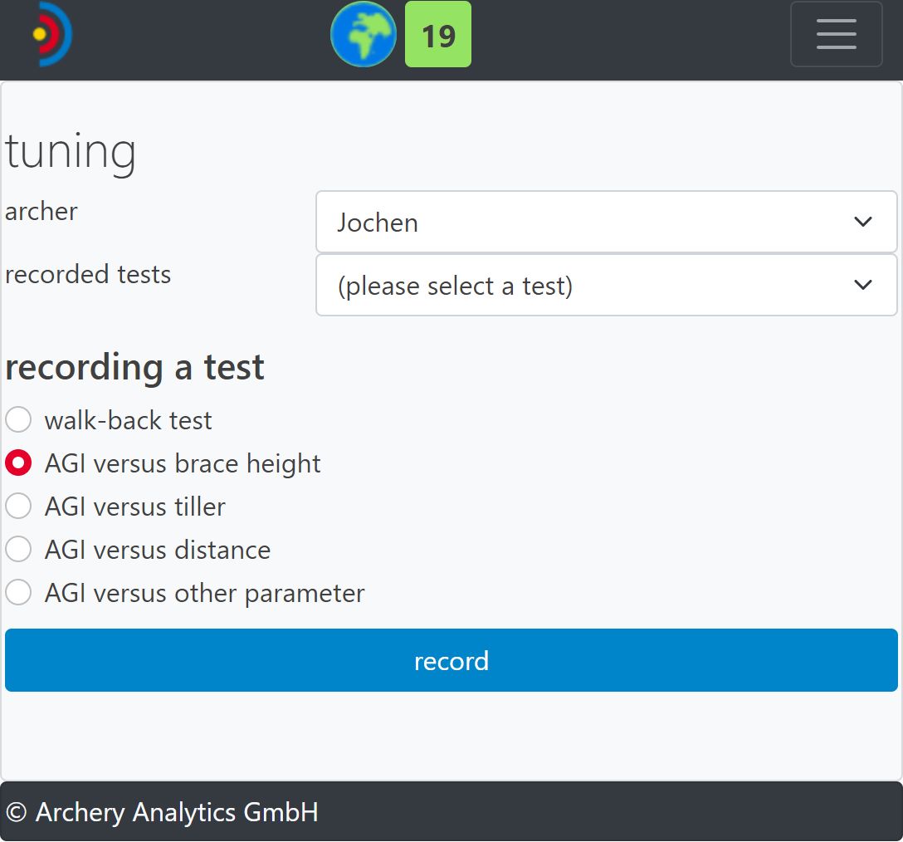Open the recorded tests dropdown
Image resolution: width=903 pixels, height=842 pixels.
[x=606, y=286]
